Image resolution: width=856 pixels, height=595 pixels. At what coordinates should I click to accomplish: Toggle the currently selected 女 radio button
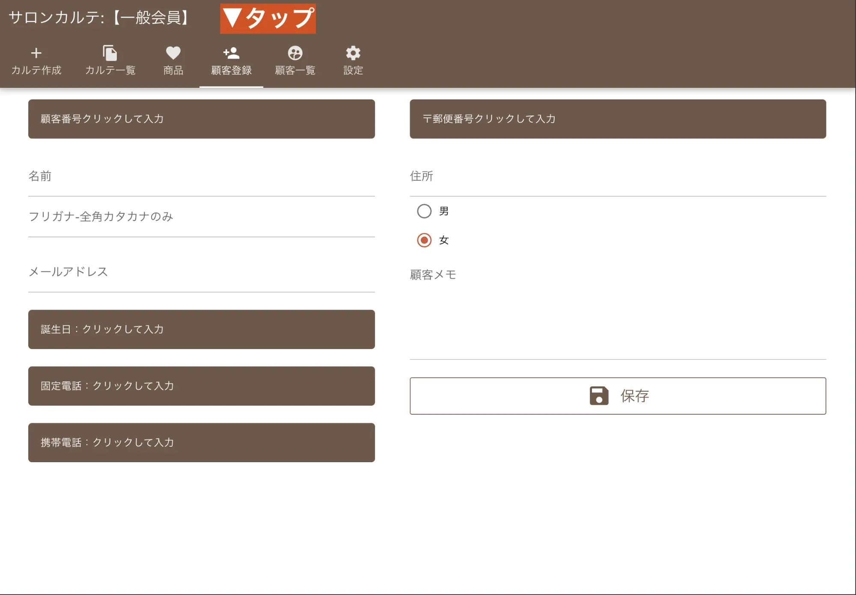[x=424, y=240]
